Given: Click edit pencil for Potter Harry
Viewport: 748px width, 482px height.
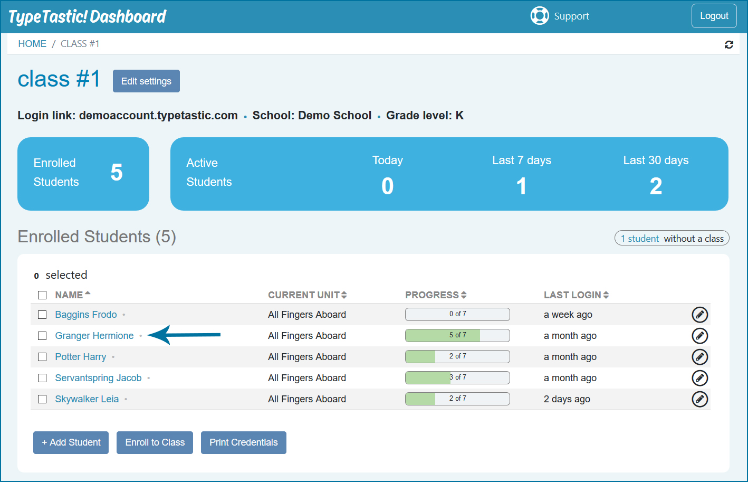Looking at the screenshot, I should tap(699, 357).
